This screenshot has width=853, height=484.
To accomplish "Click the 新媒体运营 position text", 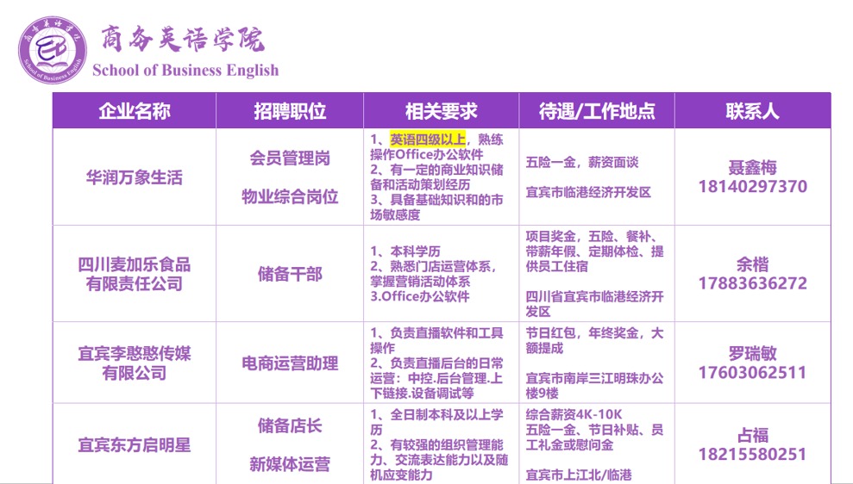I will (290, 464).
